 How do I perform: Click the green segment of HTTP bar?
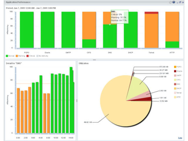click(172, 44)
